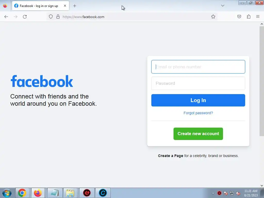Click the browser forward arrow
This screenshot has height=198, width=264.
tap(15, 17)
